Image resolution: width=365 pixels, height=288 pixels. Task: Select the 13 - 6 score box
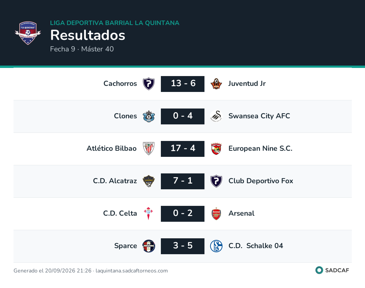coord(183,84)
